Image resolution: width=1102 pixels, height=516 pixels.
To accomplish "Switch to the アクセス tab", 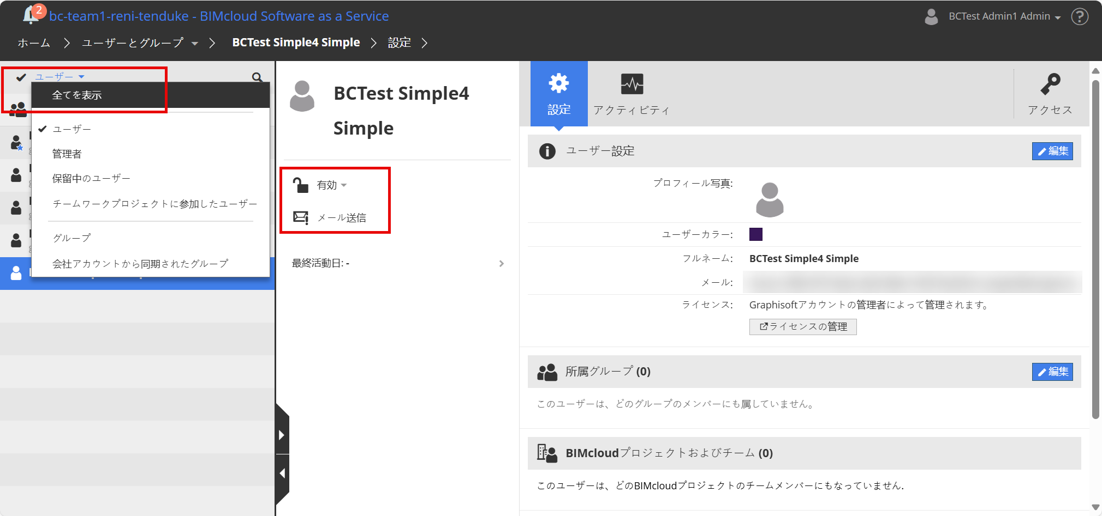I will click(1050, 94).
